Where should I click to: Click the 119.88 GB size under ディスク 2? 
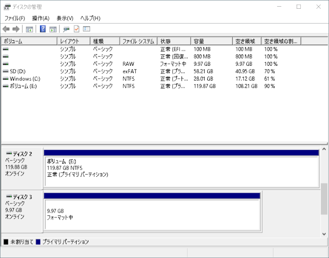coord(16,167)
